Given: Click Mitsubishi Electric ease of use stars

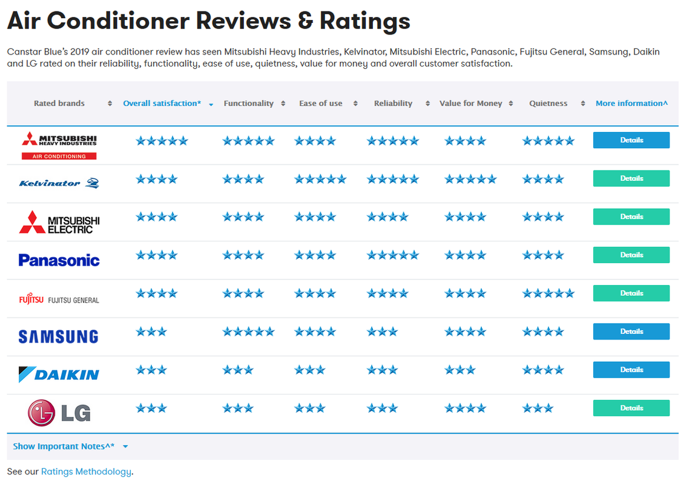Looking at the screenshot, I should point(315,217).
